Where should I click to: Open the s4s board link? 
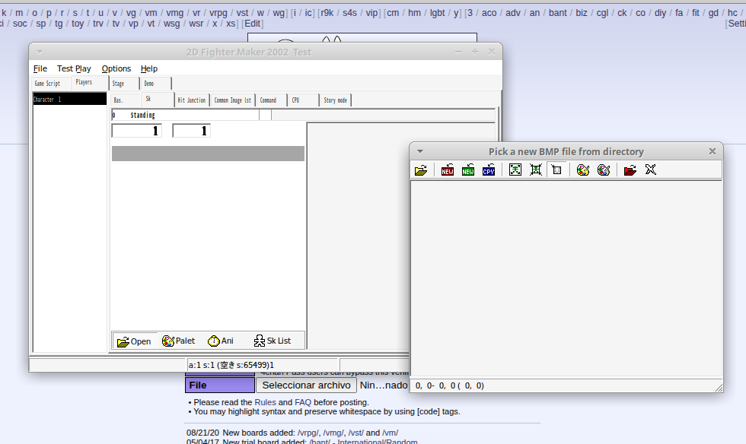349,13
